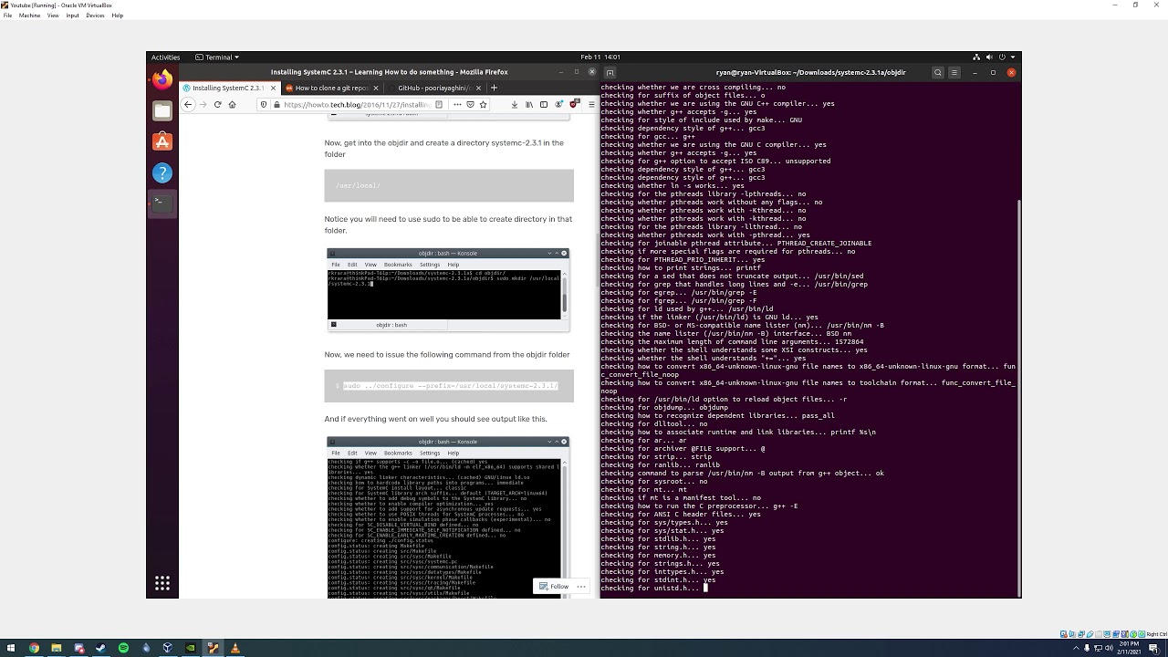
Task: Open the volume icon in the top bar
Action: (990, 57)
